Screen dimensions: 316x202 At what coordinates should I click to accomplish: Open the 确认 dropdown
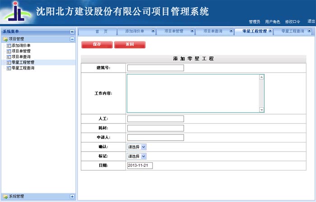[137, 147]
